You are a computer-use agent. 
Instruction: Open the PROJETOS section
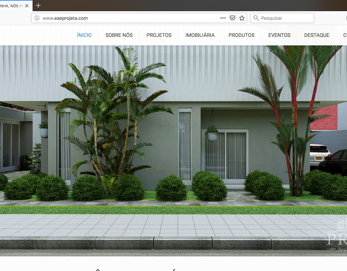(159, 35)
